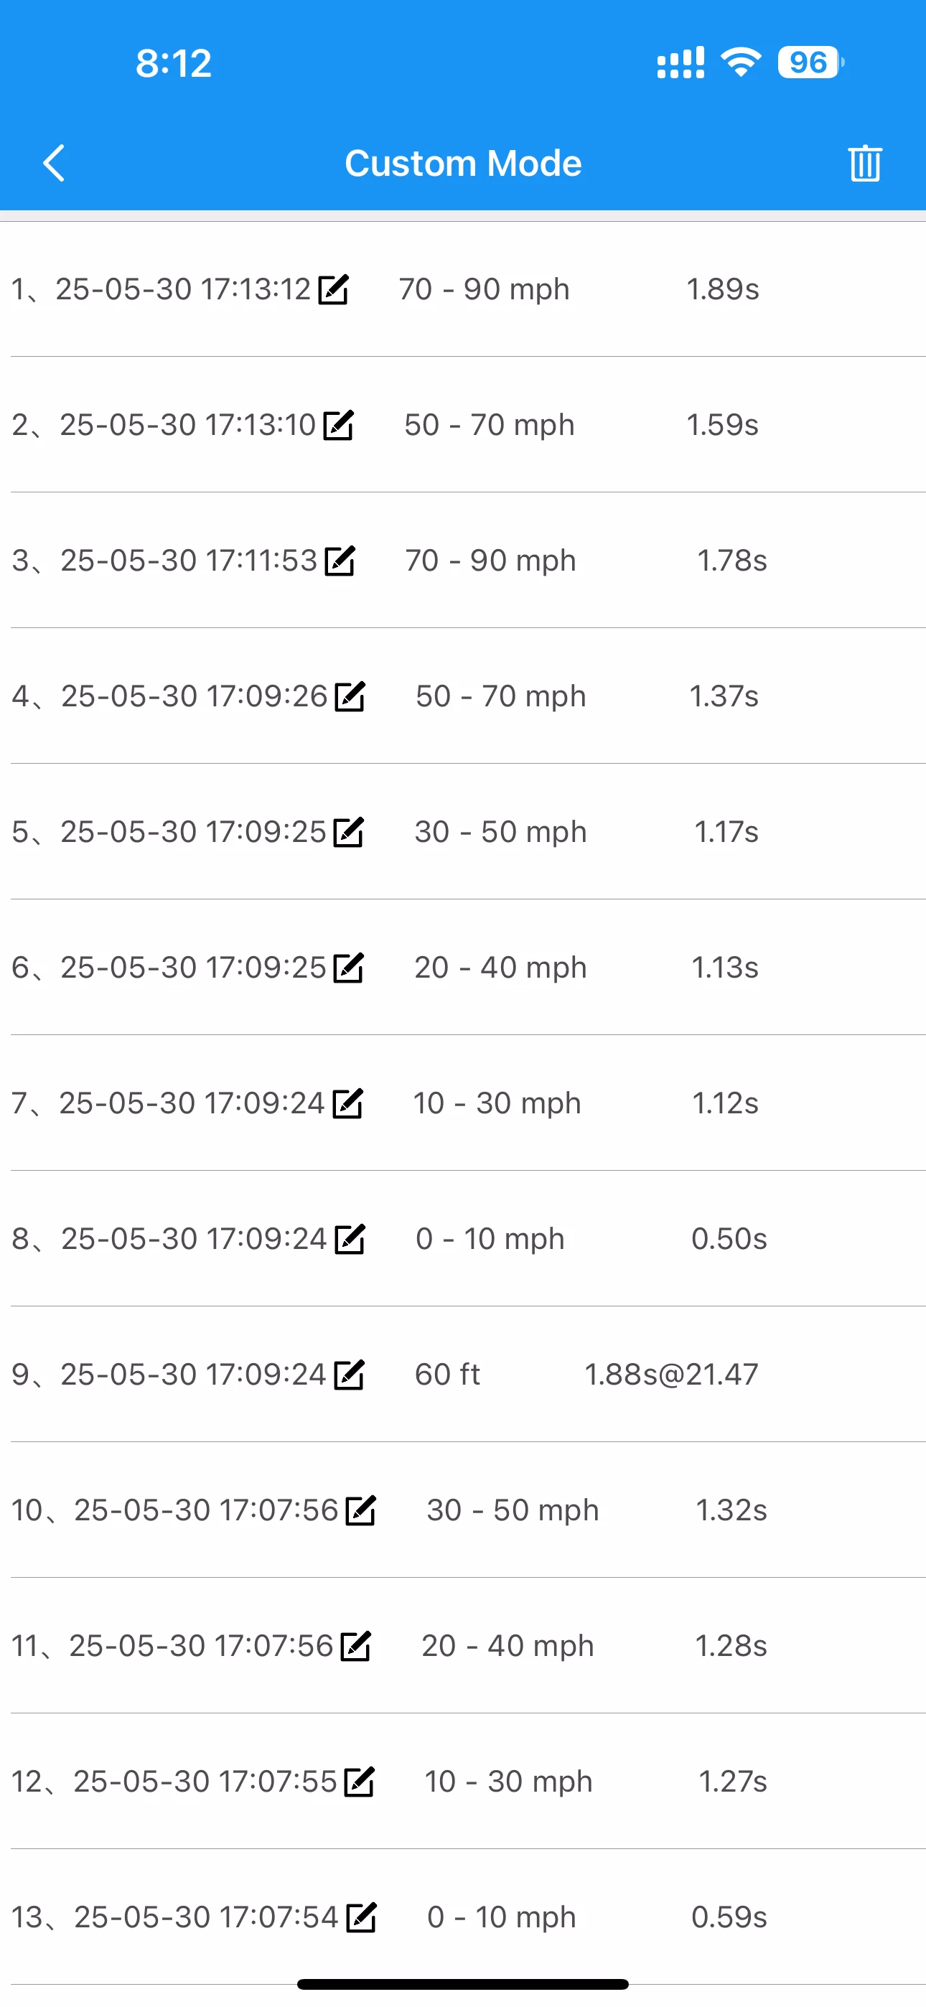This screenshot has width=926, height=2007.
Task: Select the 1.89s 70 - 90 mph result
Action: (463, 289)
